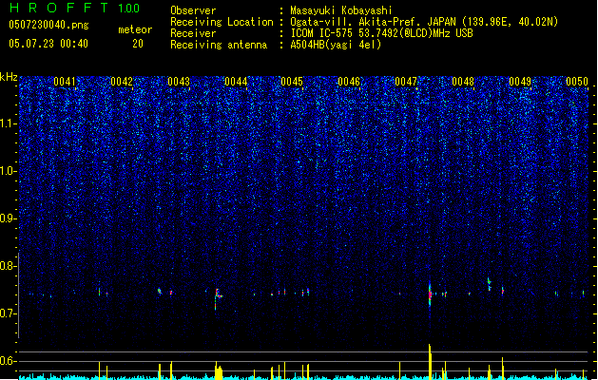Click the 1.0 frequency axis label

click(9, 171)
